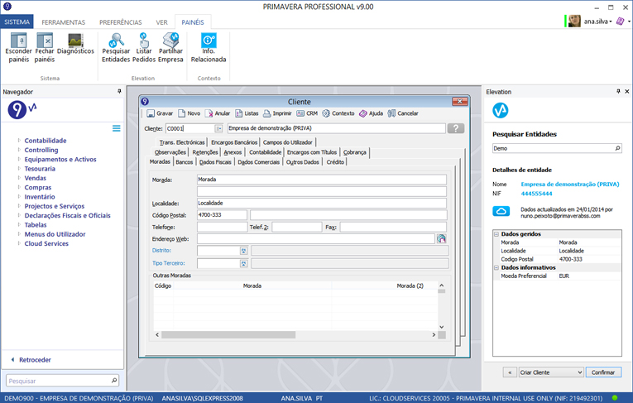Open web address browser icon
The width and height of the screenshot is (633, 403).
point(441,238)
